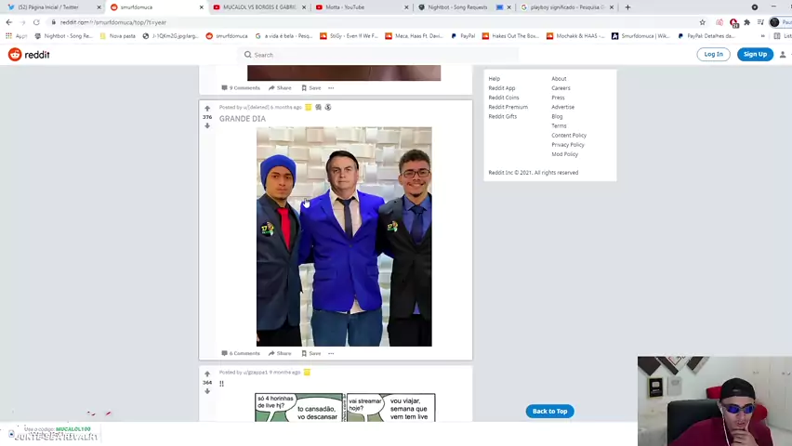Open the user dropdown next to Sign Up
Viewport: 792px width, 446px height.
783,55
